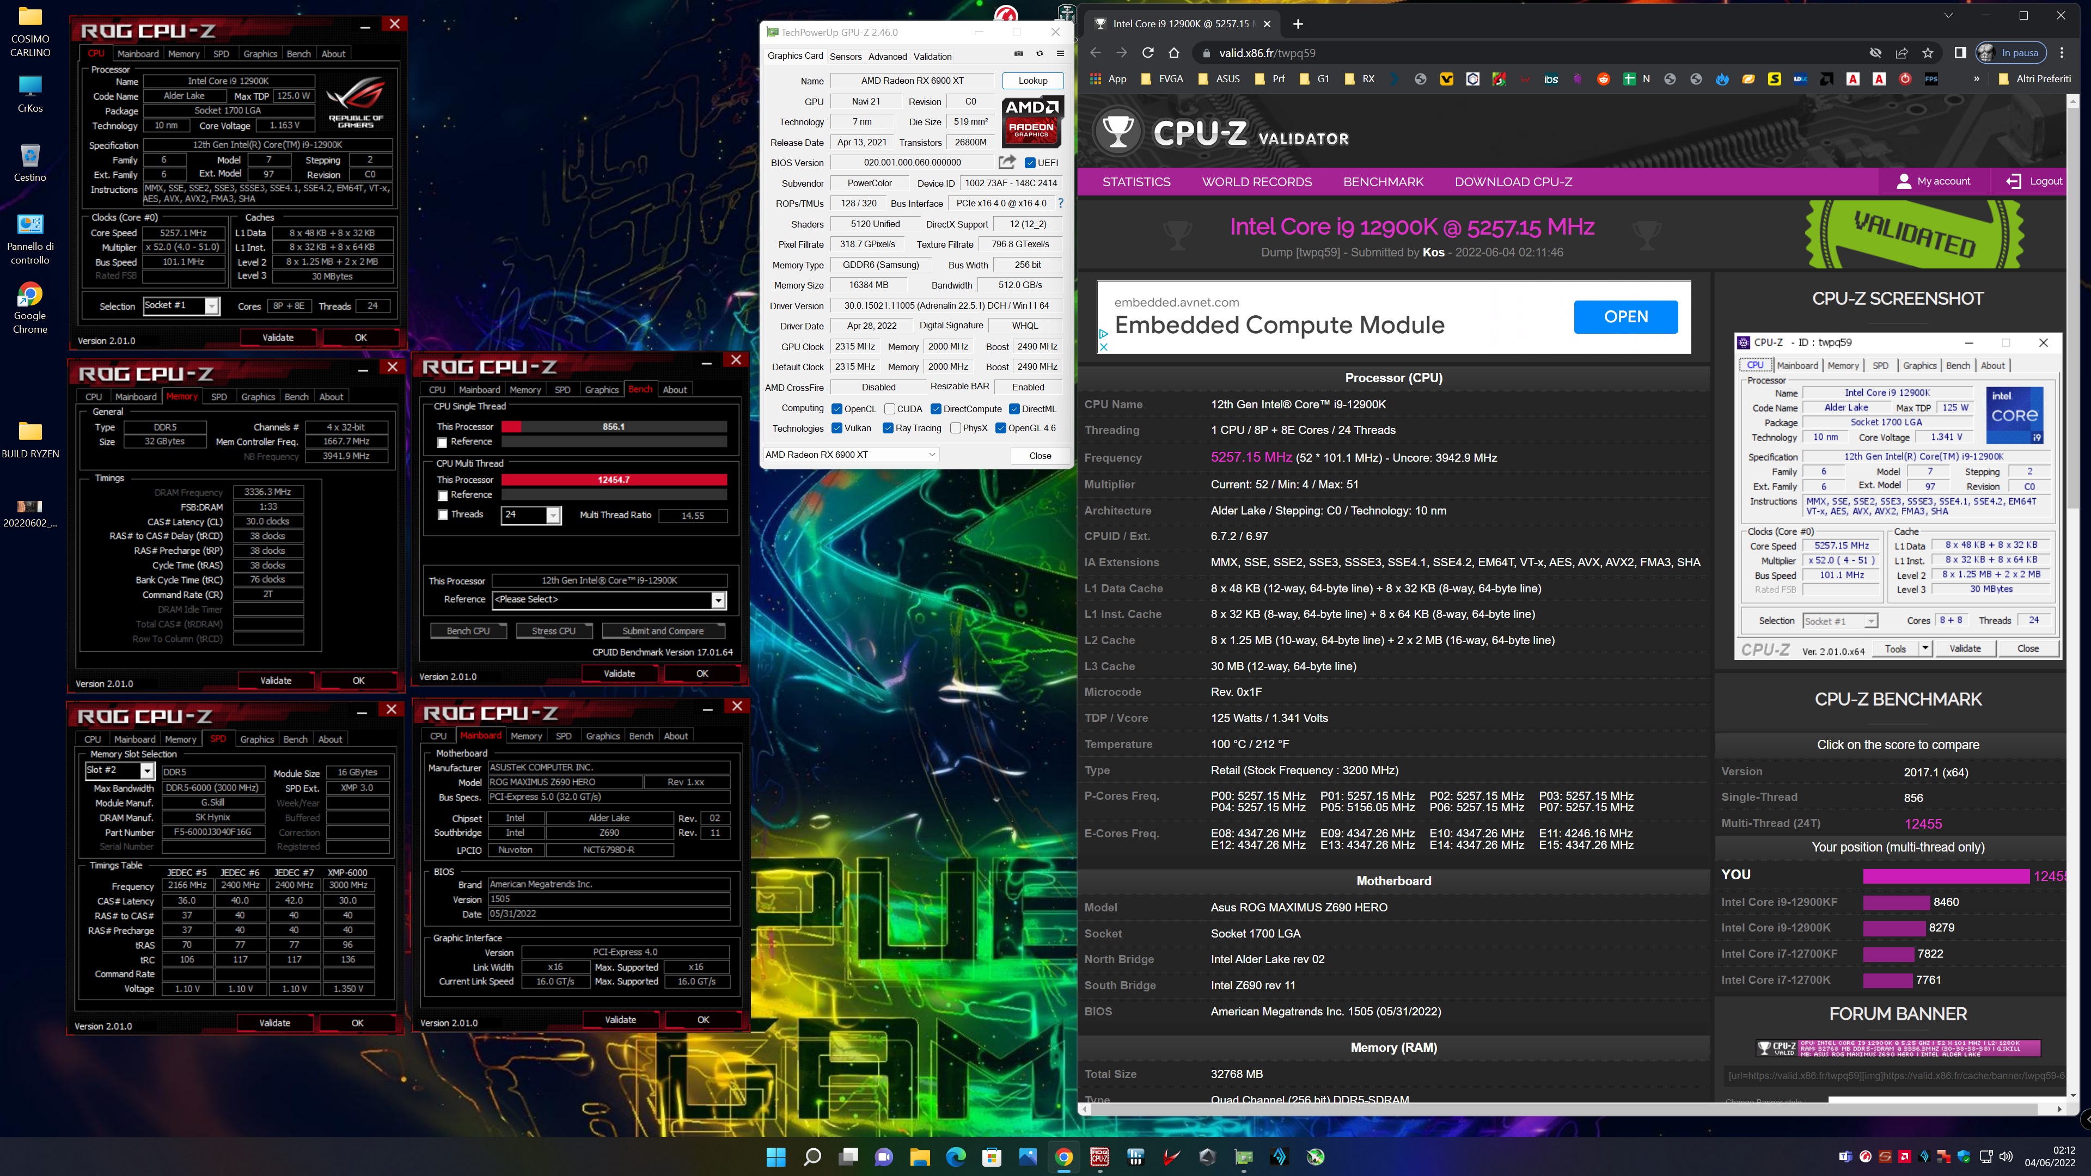Click the Intel Core i7-12700K comparison bar
This screenshot has width=2091, height=1176.
[1887, 981]
